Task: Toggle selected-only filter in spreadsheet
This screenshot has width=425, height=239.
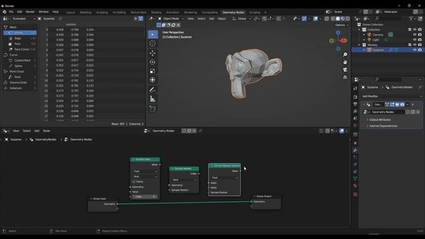Action: 135,19
